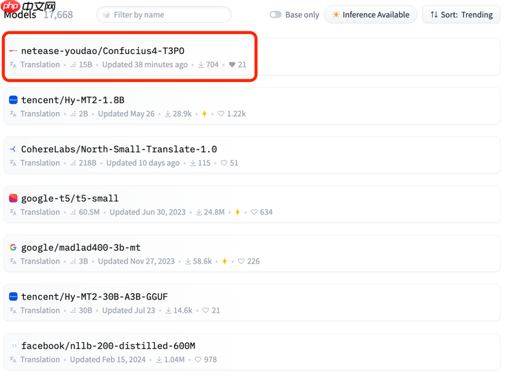Click 'Updated Jun 30, 2023' text
The width and height of the screenshot is (512, 377).
coord(147,212)
